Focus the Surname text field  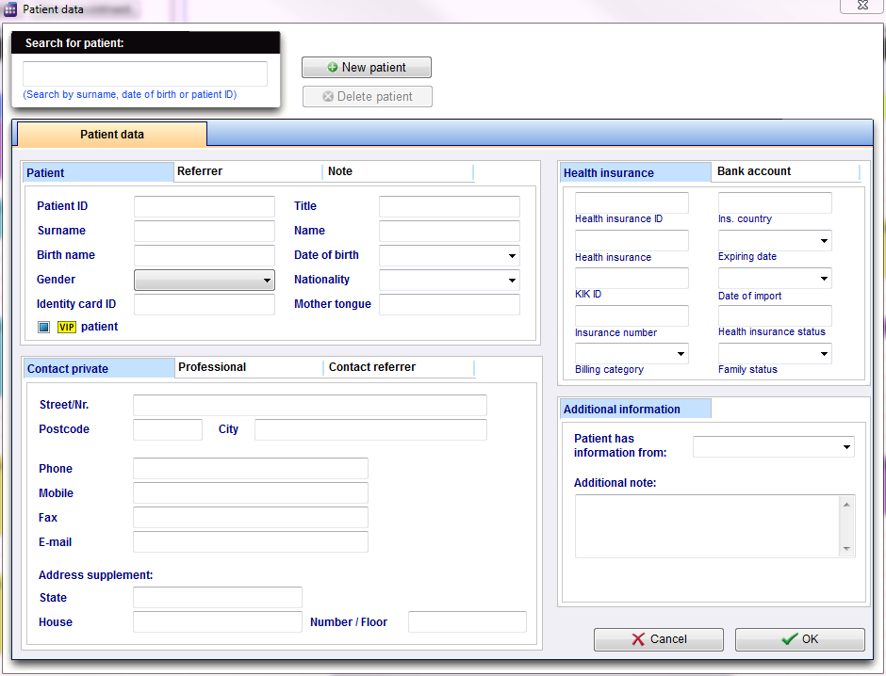(x=205, y=232)
